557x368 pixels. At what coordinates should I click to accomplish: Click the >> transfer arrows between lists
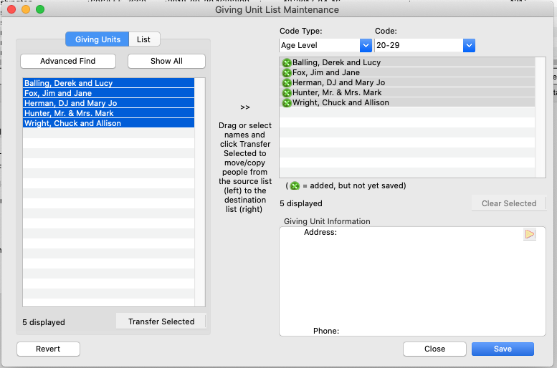pyautogui.click(x=245, y=107)
